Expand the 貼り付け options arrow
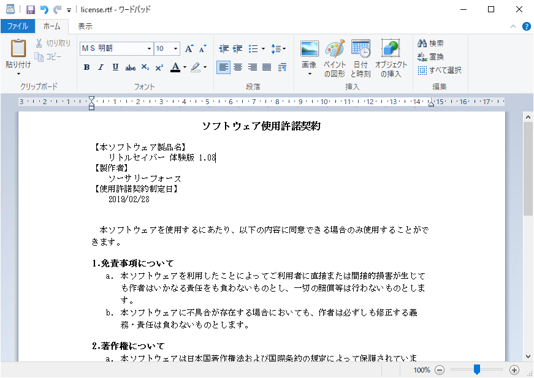This screenshot has width=534, height=378. 18,74
